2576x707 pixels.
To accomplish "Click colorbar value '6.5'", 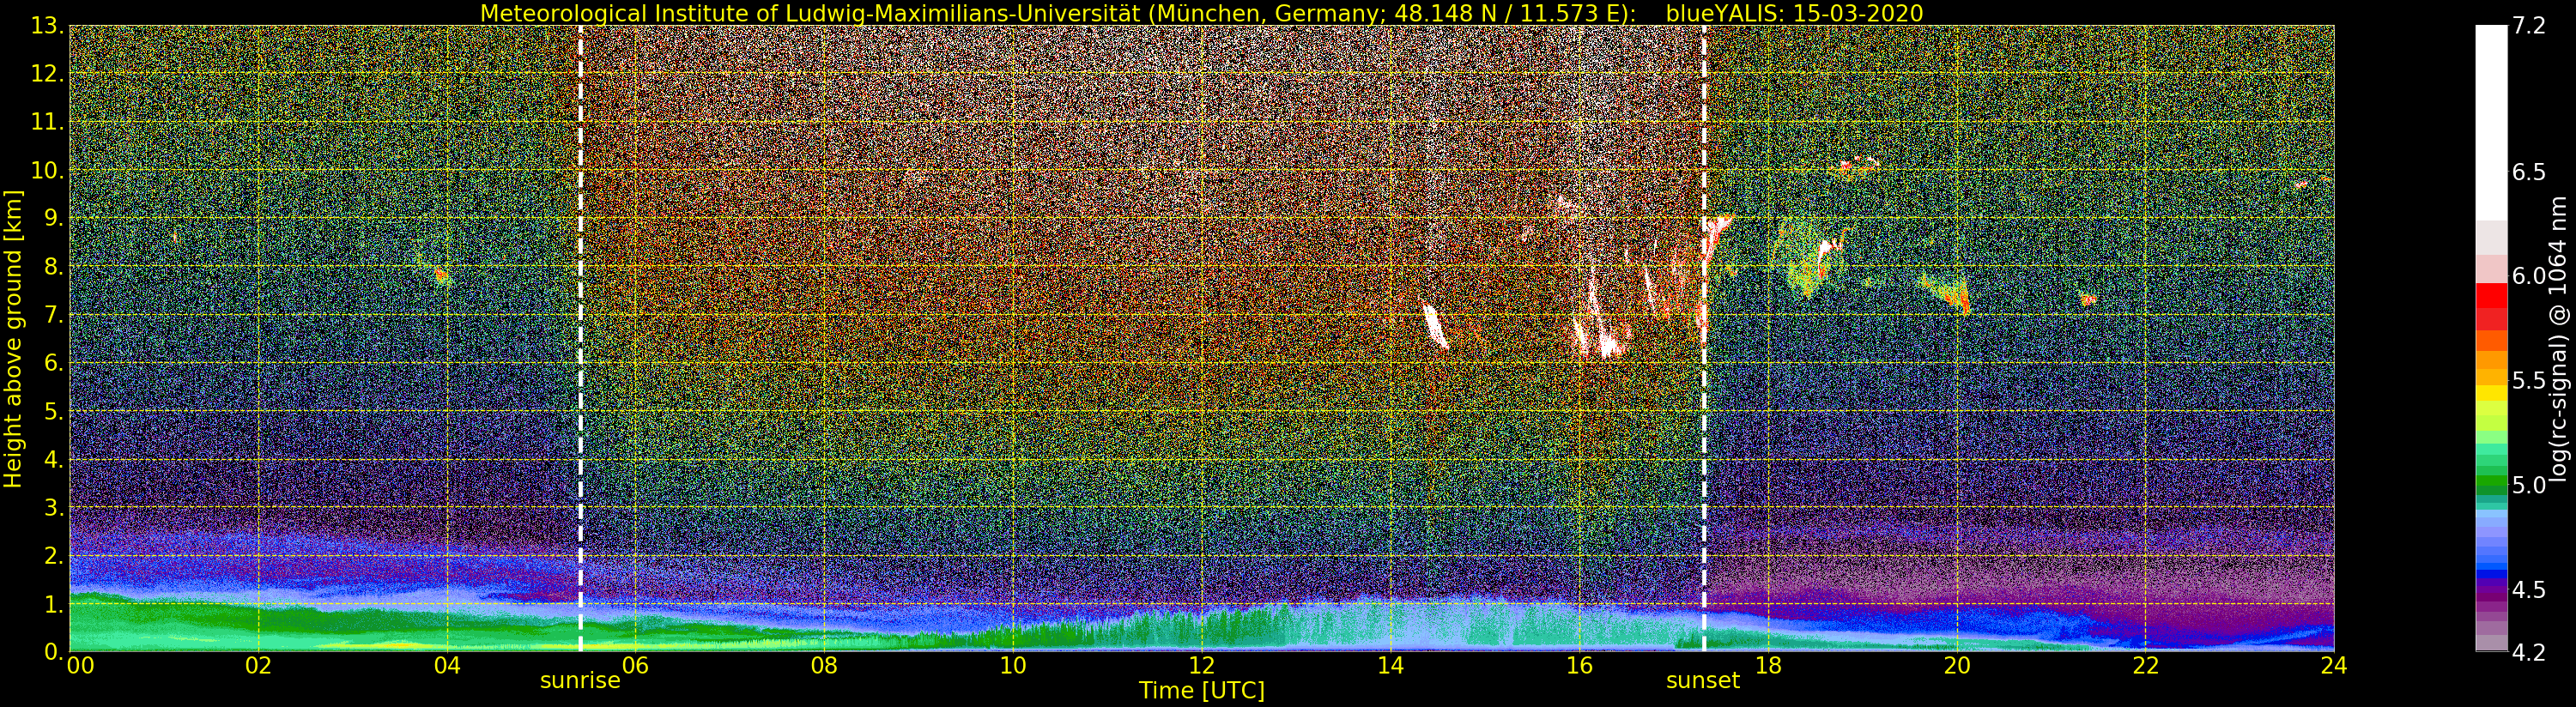I will pos(2529,172).
